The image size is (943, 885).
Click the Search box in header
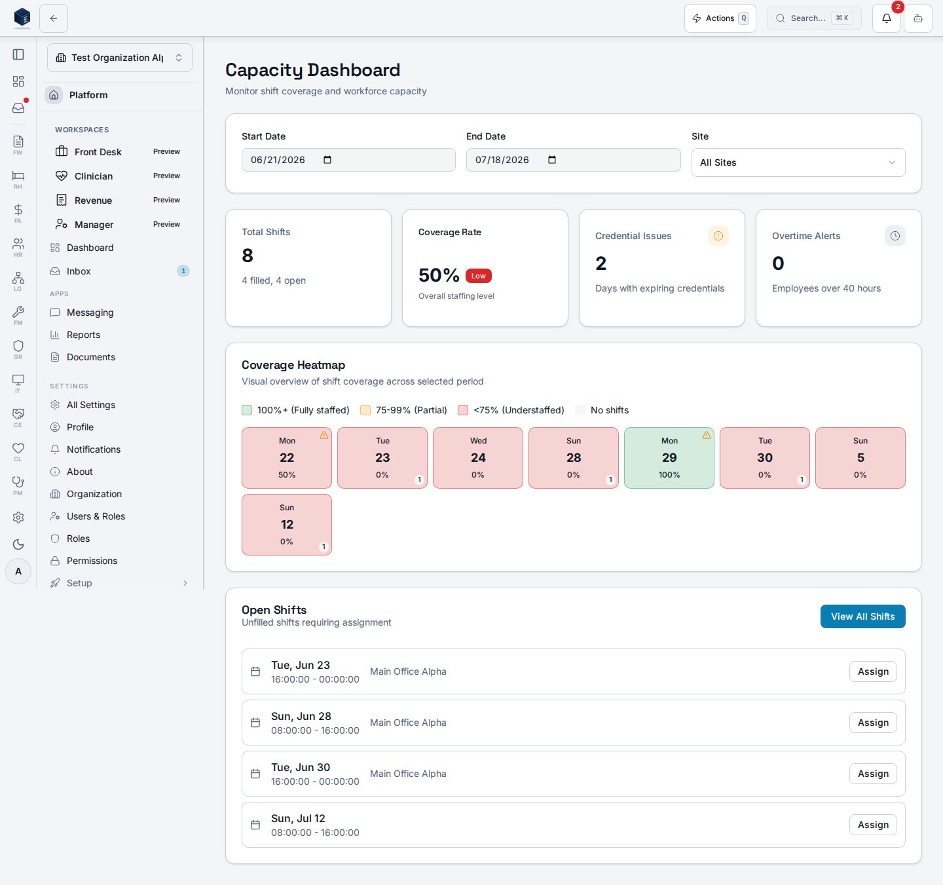point(814,18)
